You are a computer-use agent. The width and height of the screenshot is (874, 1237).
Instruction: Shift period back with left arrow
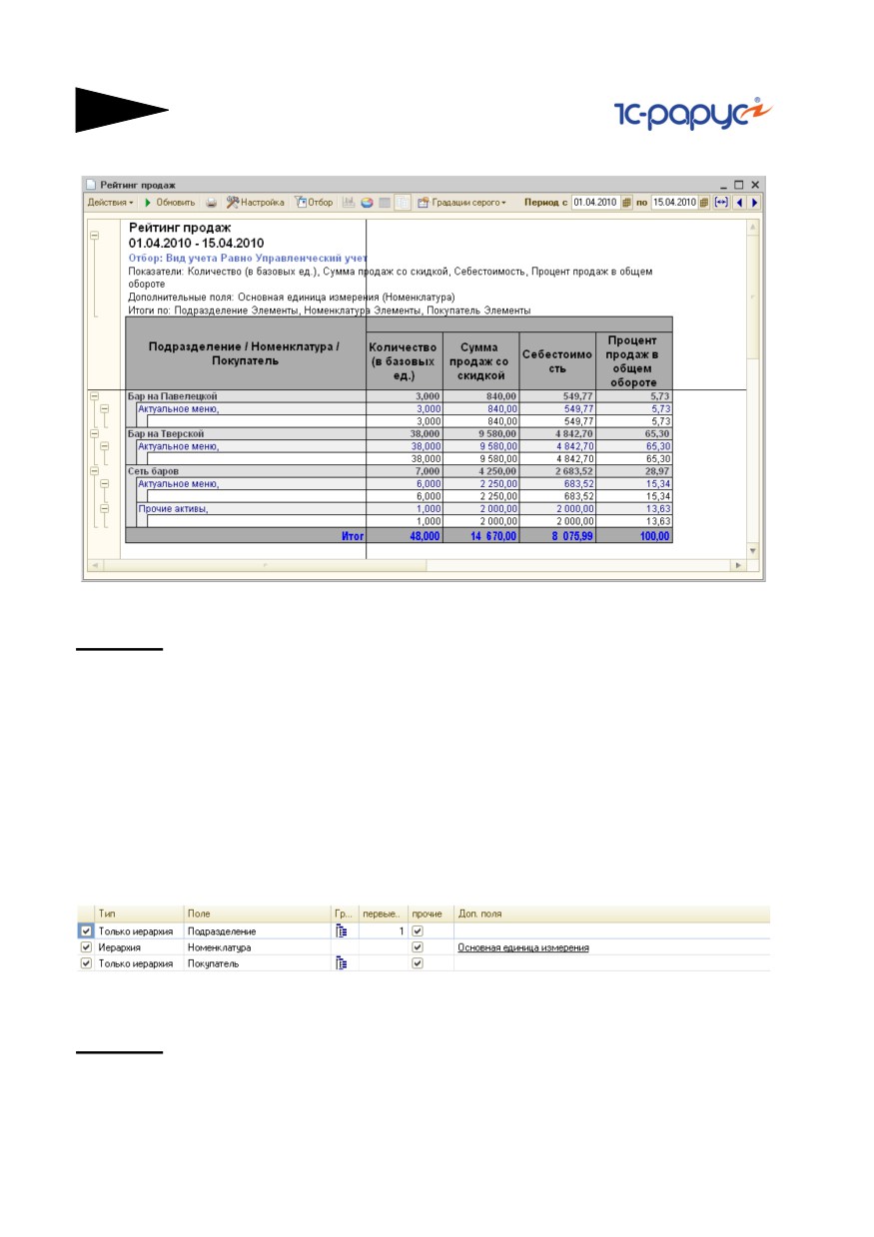coord(739,202)
